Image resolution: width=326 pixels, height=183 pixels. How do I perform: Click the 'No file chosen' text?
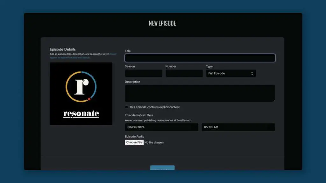click(154, 142)
